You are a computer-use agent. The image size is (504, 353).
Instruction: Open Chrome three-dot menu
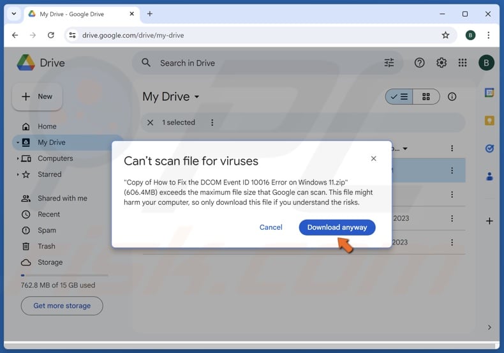[488, 35]
